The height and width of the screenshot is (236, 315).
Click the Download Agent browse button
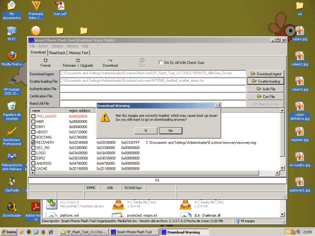tap(266, 74)
